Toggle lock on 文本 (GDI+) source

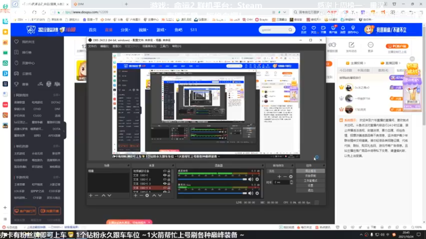tap(169, 175)
